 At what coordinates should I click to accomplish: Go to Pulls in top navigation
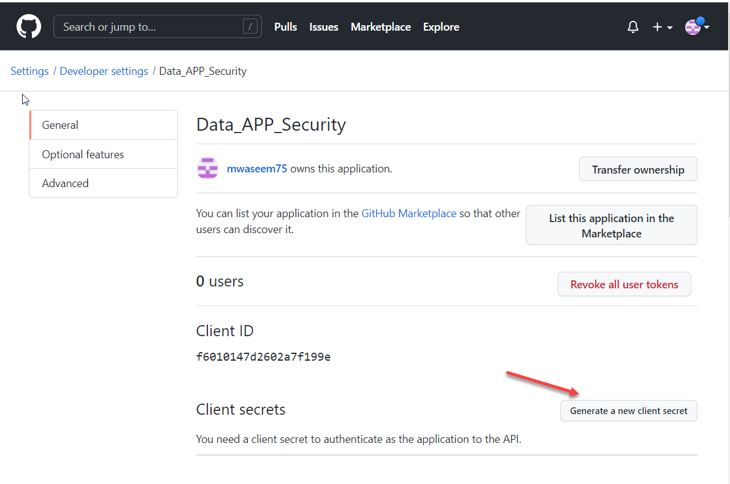(x=285, y=27)
